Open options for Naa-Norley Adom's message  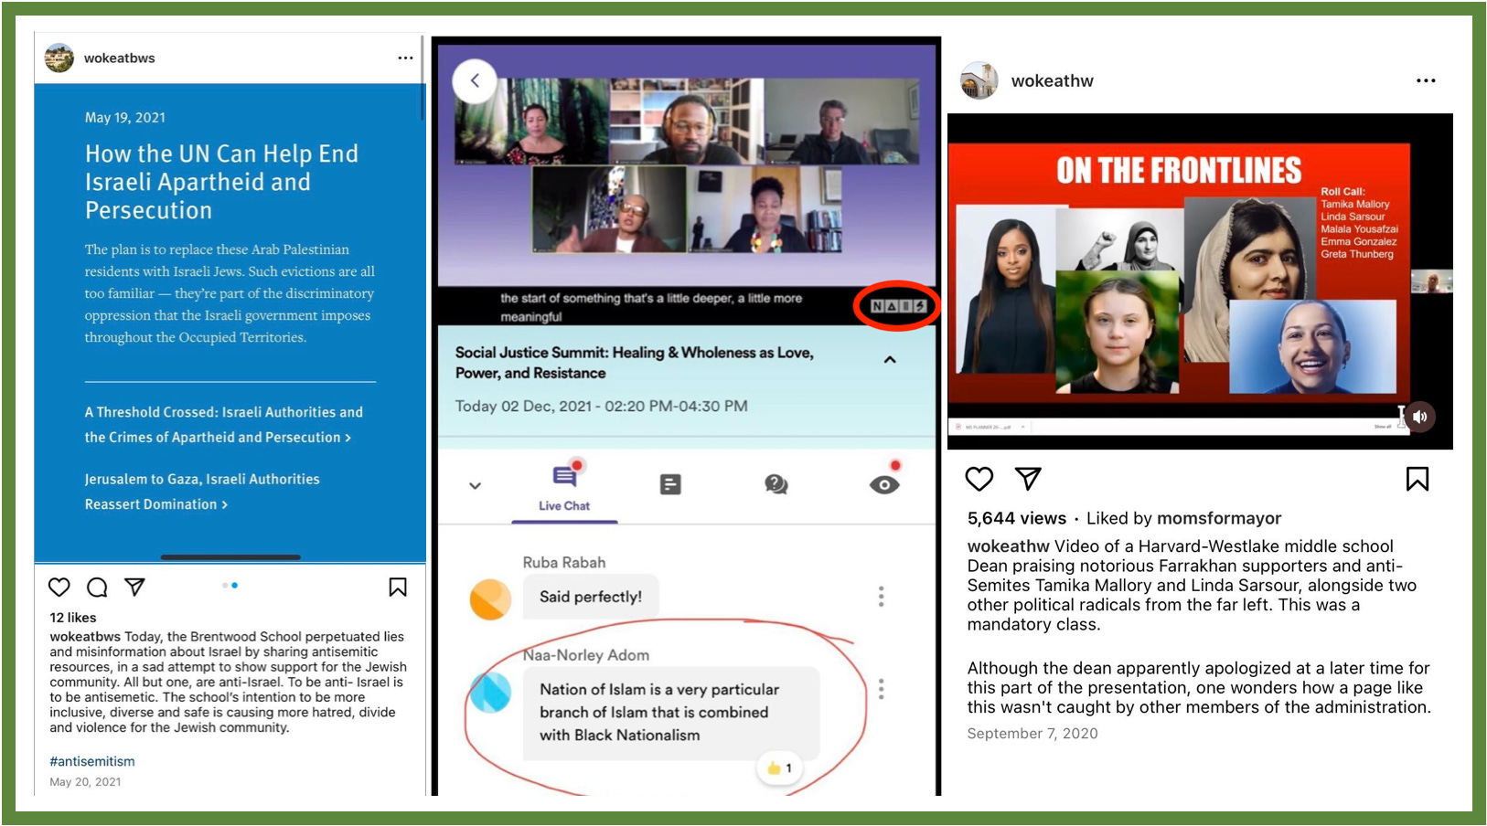[881, 689]
